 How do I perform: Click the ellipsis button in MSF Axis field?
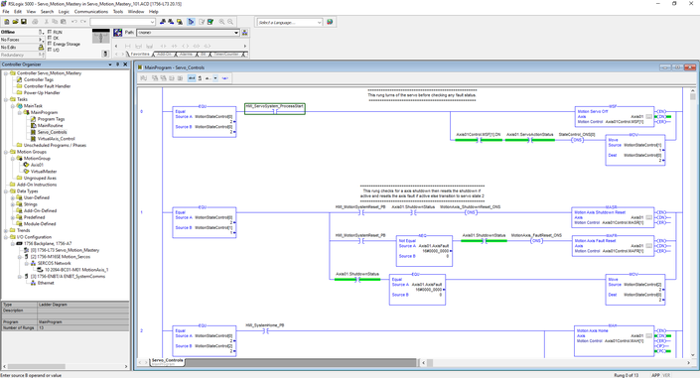[648, 117]
